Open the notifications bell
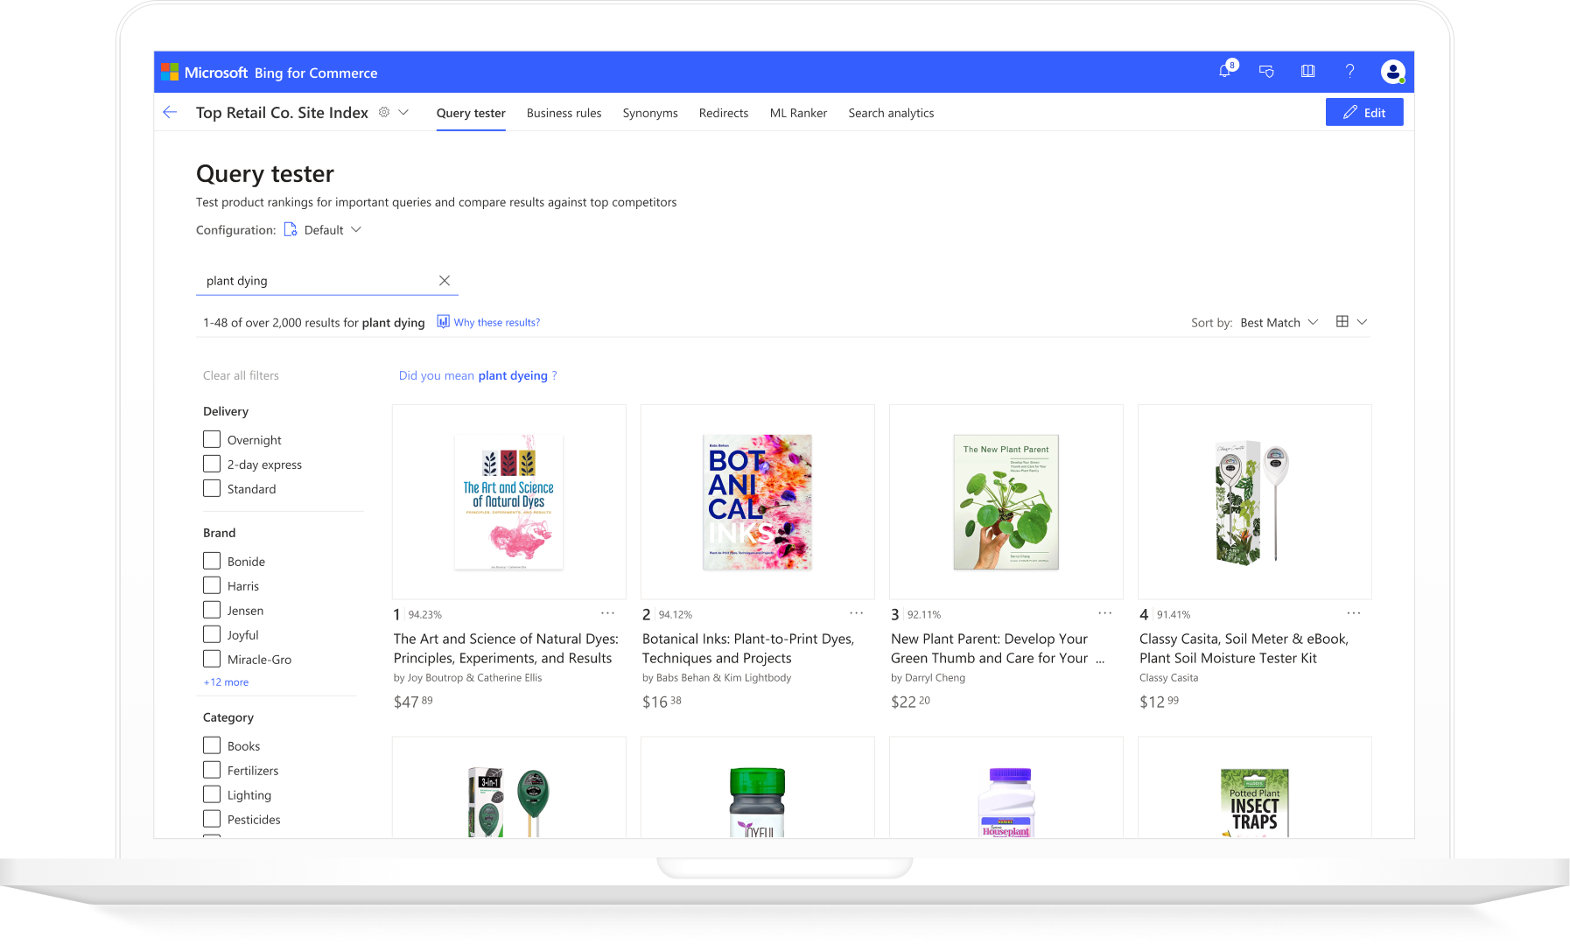Viewport: 1570px width, 951px height. coord(1225,71)
